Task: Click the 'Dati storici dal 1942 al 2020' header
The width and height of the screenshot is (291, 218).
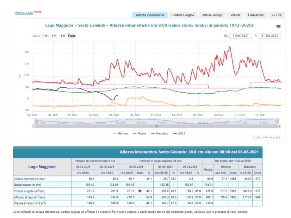Action: click(232, 161)
